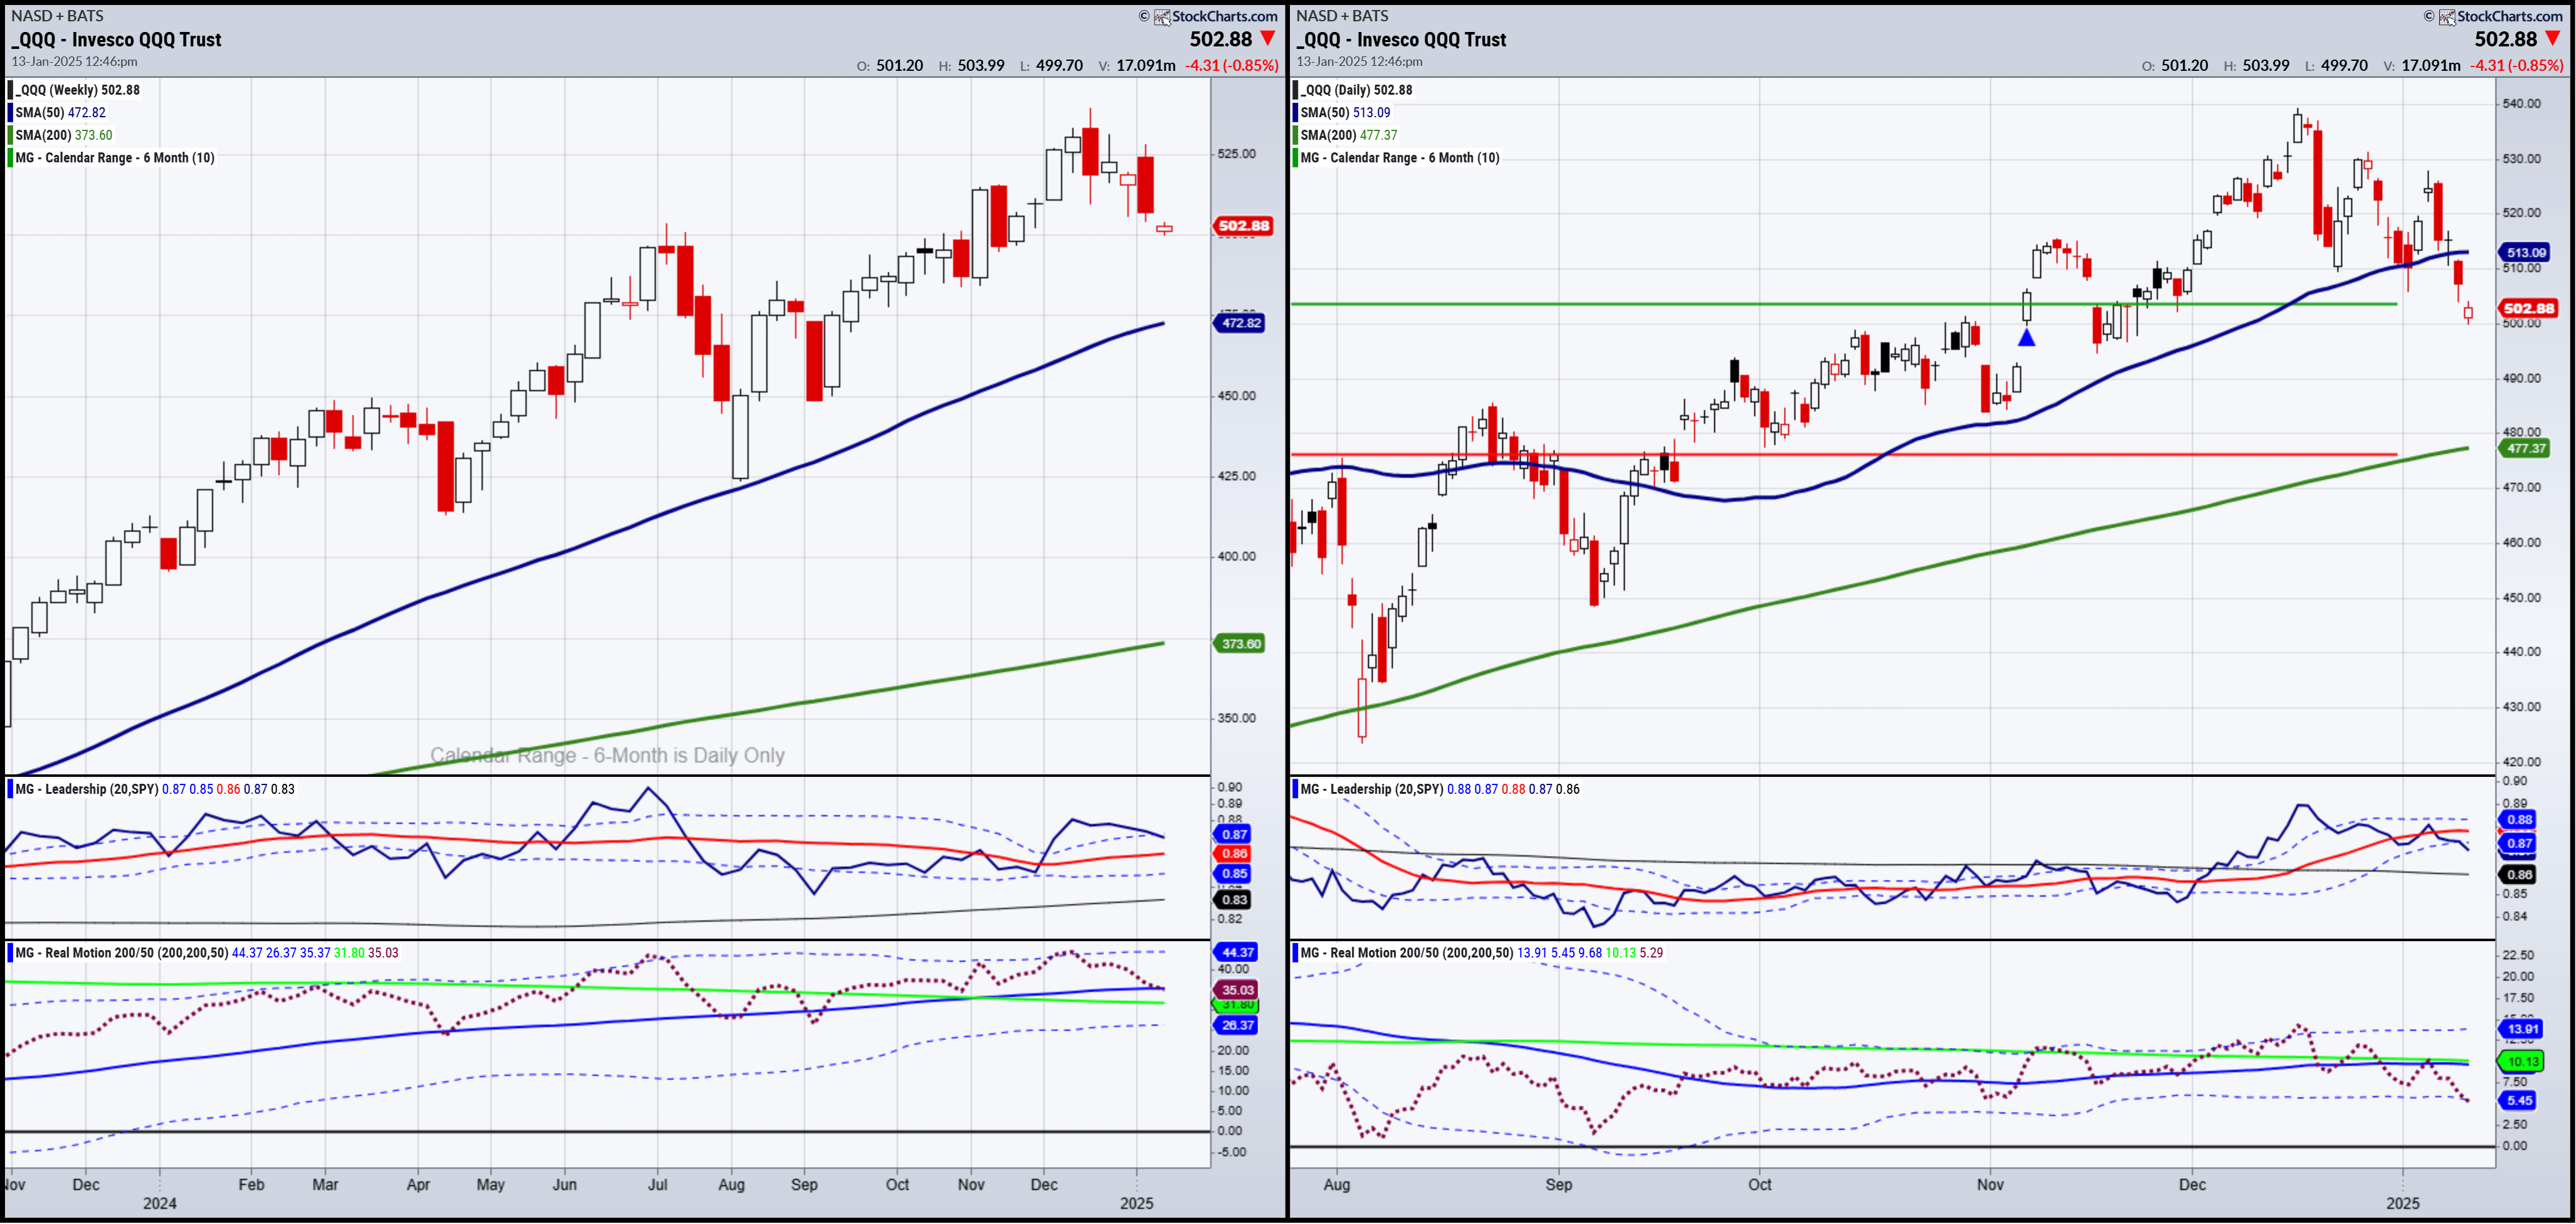Screen dimensions: 2576x1224
Task: Click the weekly chart title _QQQ - Invesco QQQ Trust
Action: click(116, 40)
